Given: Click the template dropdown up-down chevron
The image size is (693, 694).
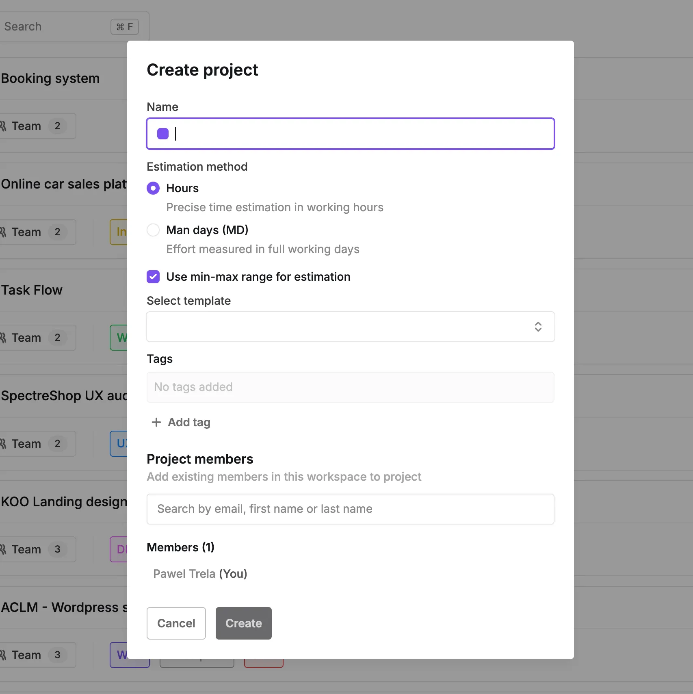Looking at the screenshot, I should [538, 327].
